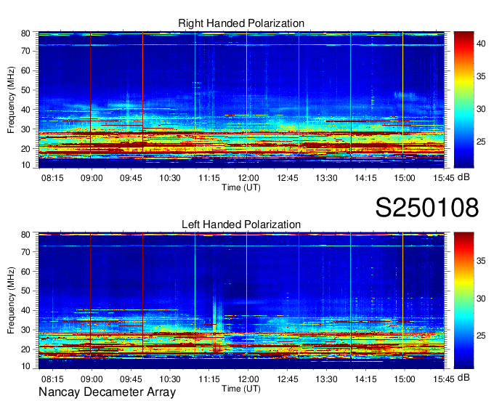Click the Right Handed Polarization title
This screenshot has height=401, width=494.
(x=241, y=23)
